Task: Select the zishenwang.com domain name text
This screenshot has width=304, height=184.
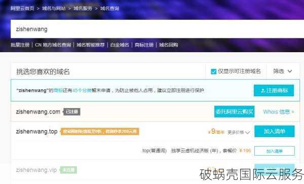Action: click(38, 112)
